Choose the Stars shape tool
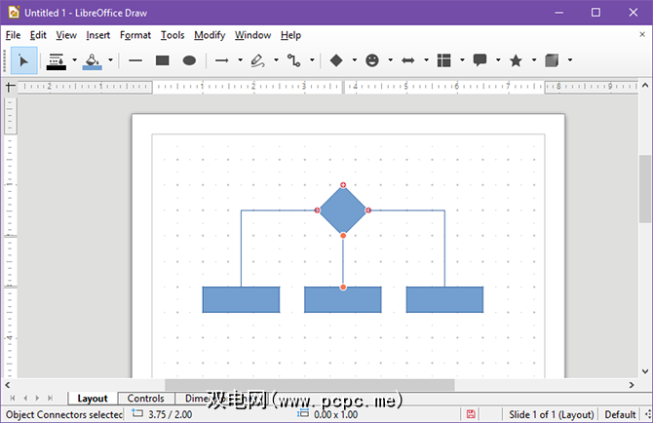Viewport: 653px width, 423px height. [x=516, y=60]
